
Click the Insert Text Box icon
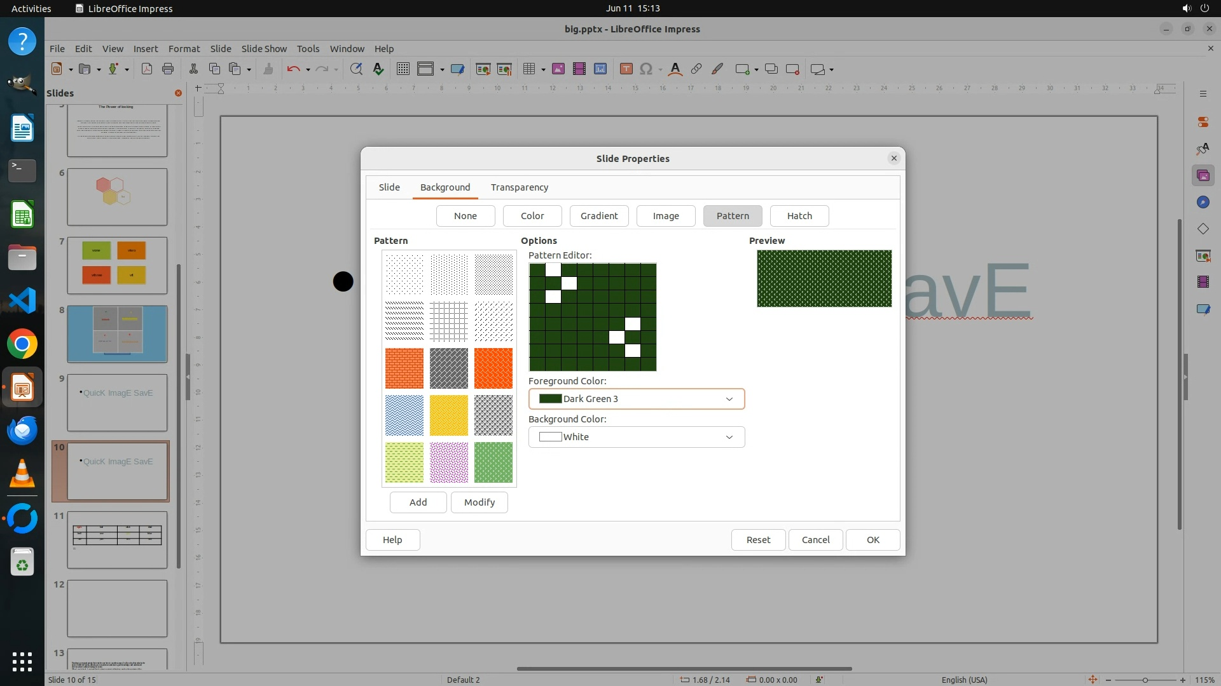[x=626, y=69]
